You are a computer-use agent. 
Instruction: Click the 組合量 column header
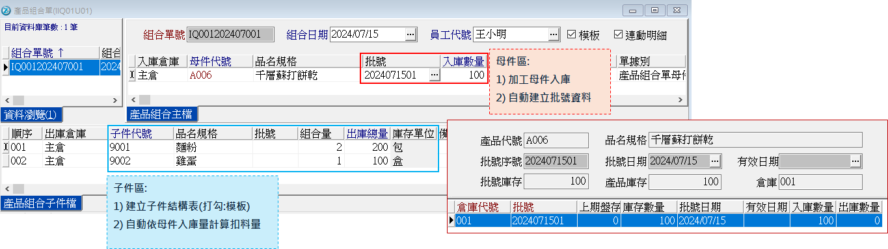coord(321,134)
